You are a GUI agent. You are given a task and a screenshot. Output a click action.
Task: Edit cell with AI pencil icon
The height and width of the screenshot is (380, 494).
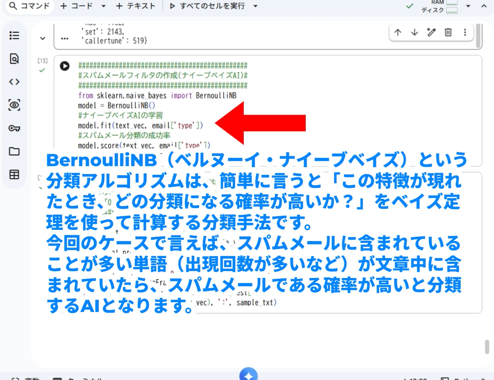431,32
